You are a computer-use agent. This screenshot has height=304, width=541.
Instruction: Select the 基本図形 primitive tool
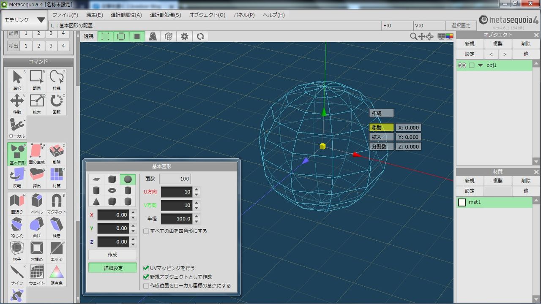pos(17,154)
